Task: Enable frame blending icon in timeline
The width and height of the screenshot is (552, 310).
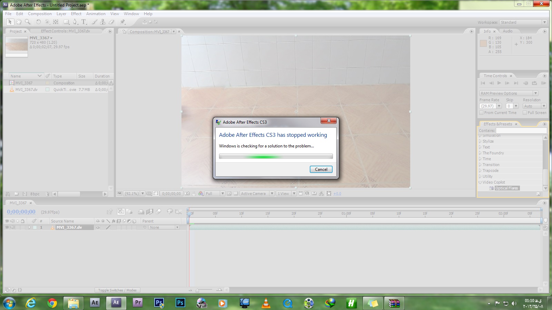Action: pos(149,211)
